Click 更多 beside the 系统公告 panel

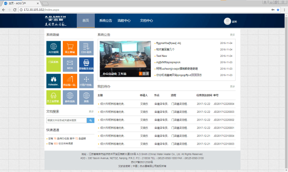[x=232, y=35]
